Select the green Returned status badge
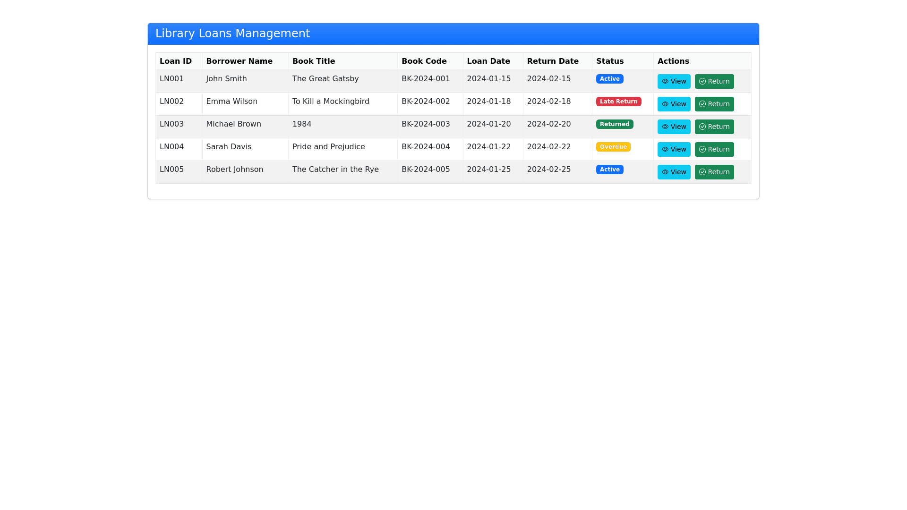This screenshot has width=907, height=510. point(614,124)
